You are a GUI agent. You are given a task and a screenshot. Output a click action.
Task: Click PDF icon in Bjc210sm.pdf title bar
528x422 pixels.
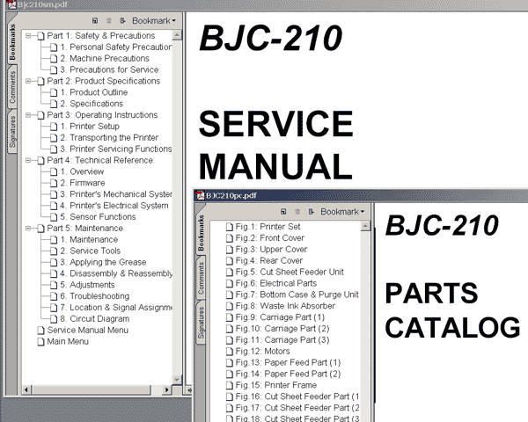pos(12,4)
